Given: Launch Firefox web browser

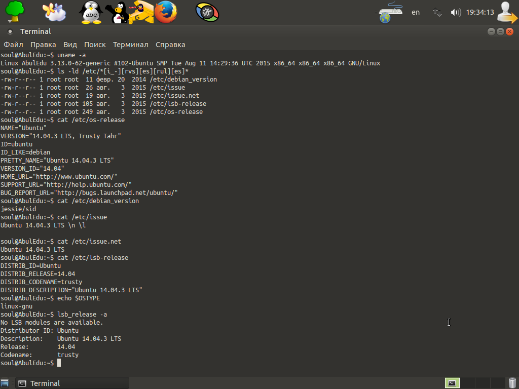Looking at the screenshot, I should 166,12.
